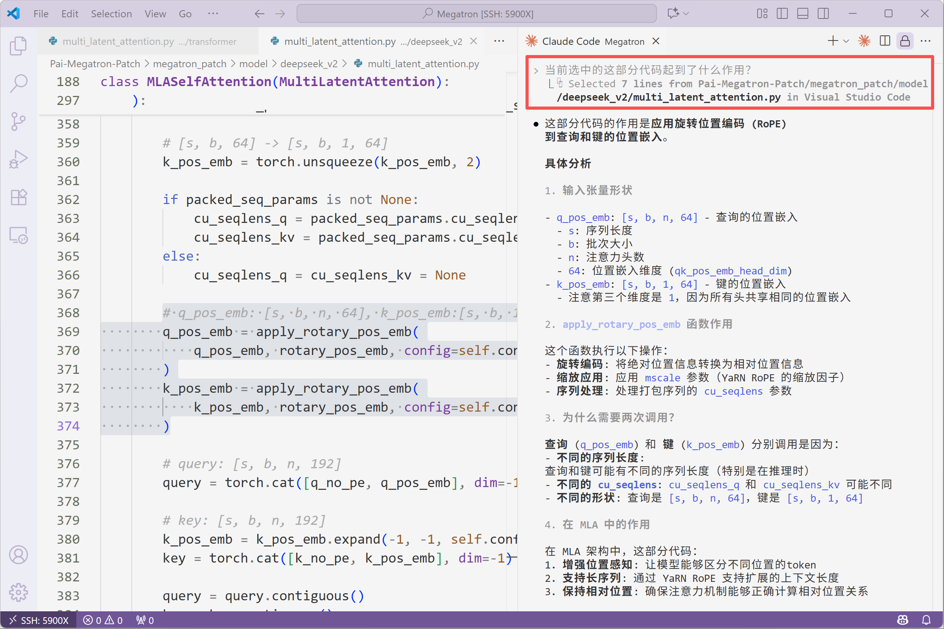Open dropdown arrow next to new conversation plus
This screenshot has height=629, width=944.
(846, 41)
